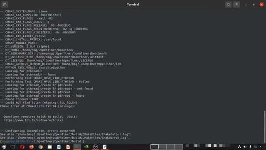
Task: Switch to the second workspace
Action: [163, 147]
